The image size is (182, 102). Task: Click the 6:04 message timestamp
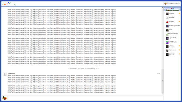click(x=158, y=74)
